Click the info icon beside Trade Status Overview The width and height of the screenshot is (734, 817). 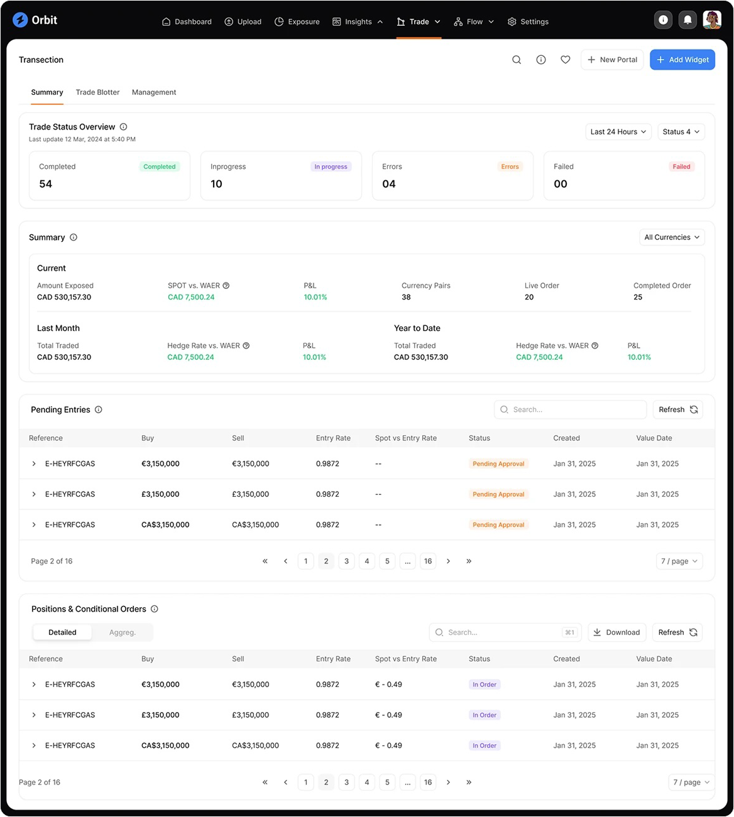tap(123, 127)
